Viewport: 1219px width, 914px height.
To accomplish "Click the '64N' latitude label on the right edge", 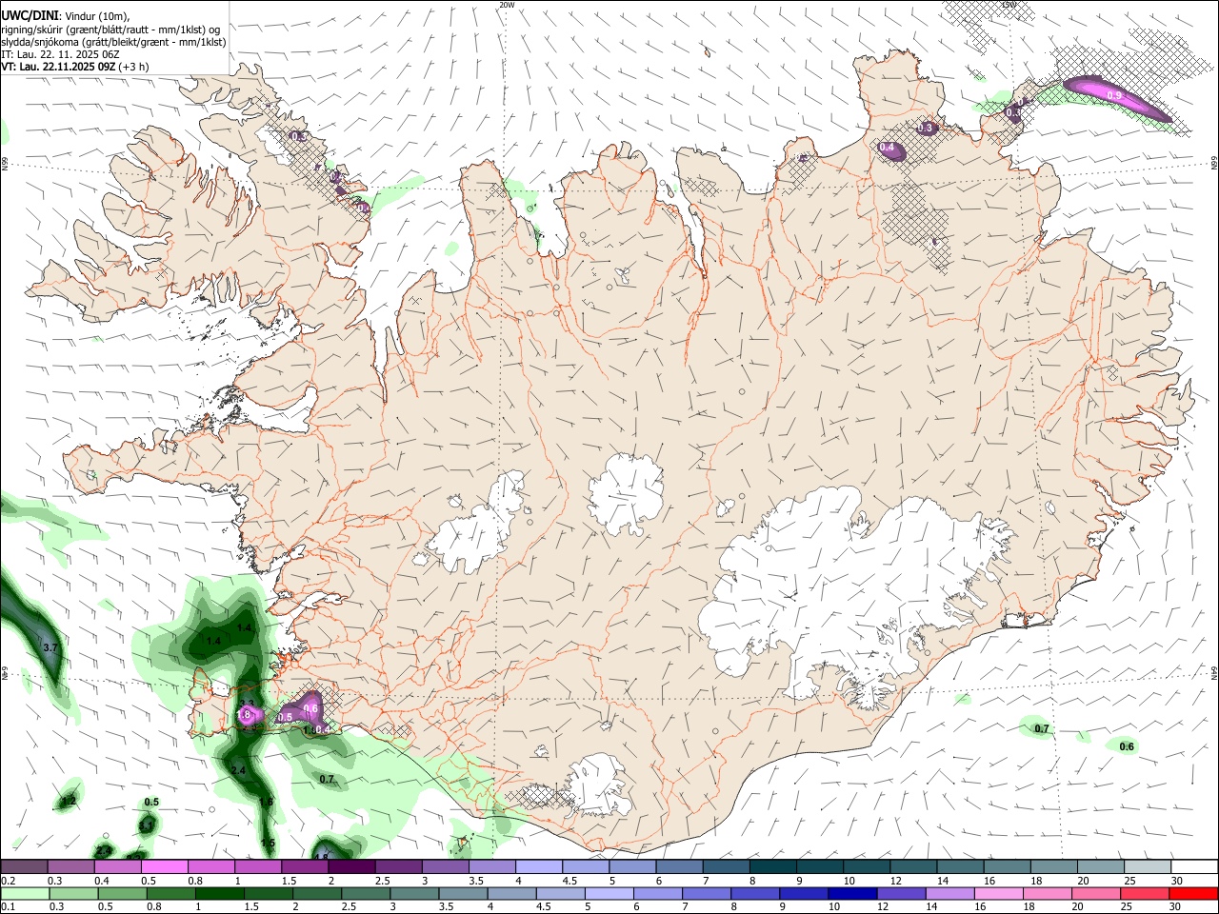I will 1214,673.
